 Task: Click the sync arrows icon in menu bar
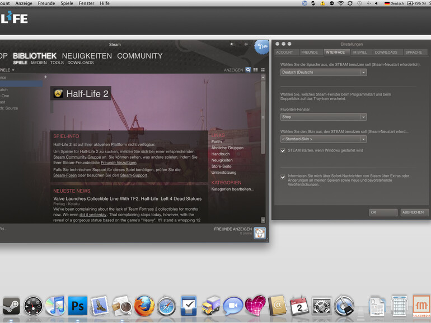[x=350, y=3]
